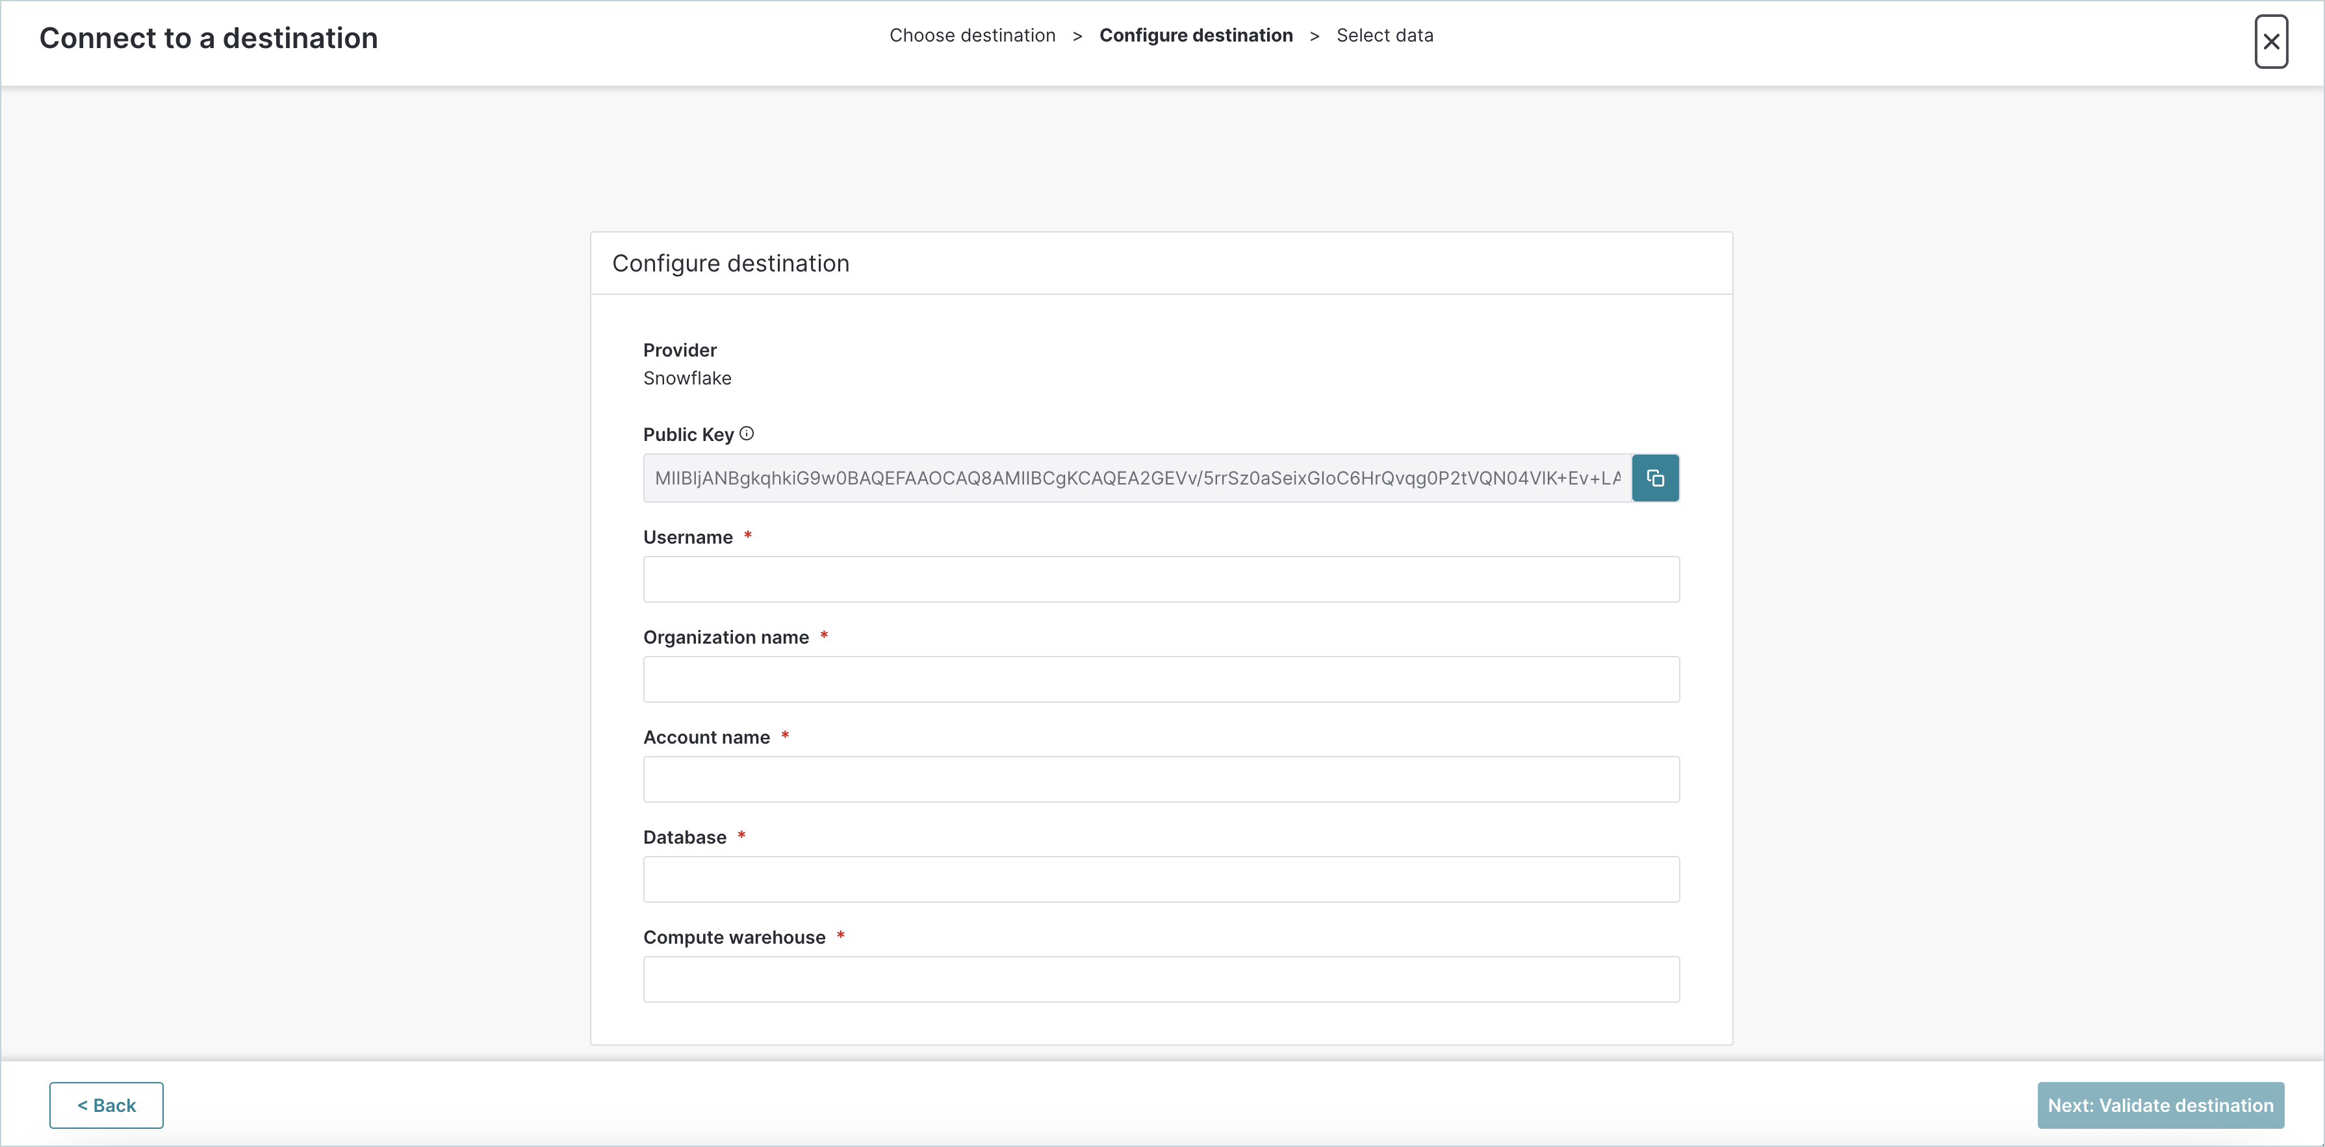Select the Compute warehouse input field
This screenshot has width=2325, height=1147.
[x=1161, y=979]
